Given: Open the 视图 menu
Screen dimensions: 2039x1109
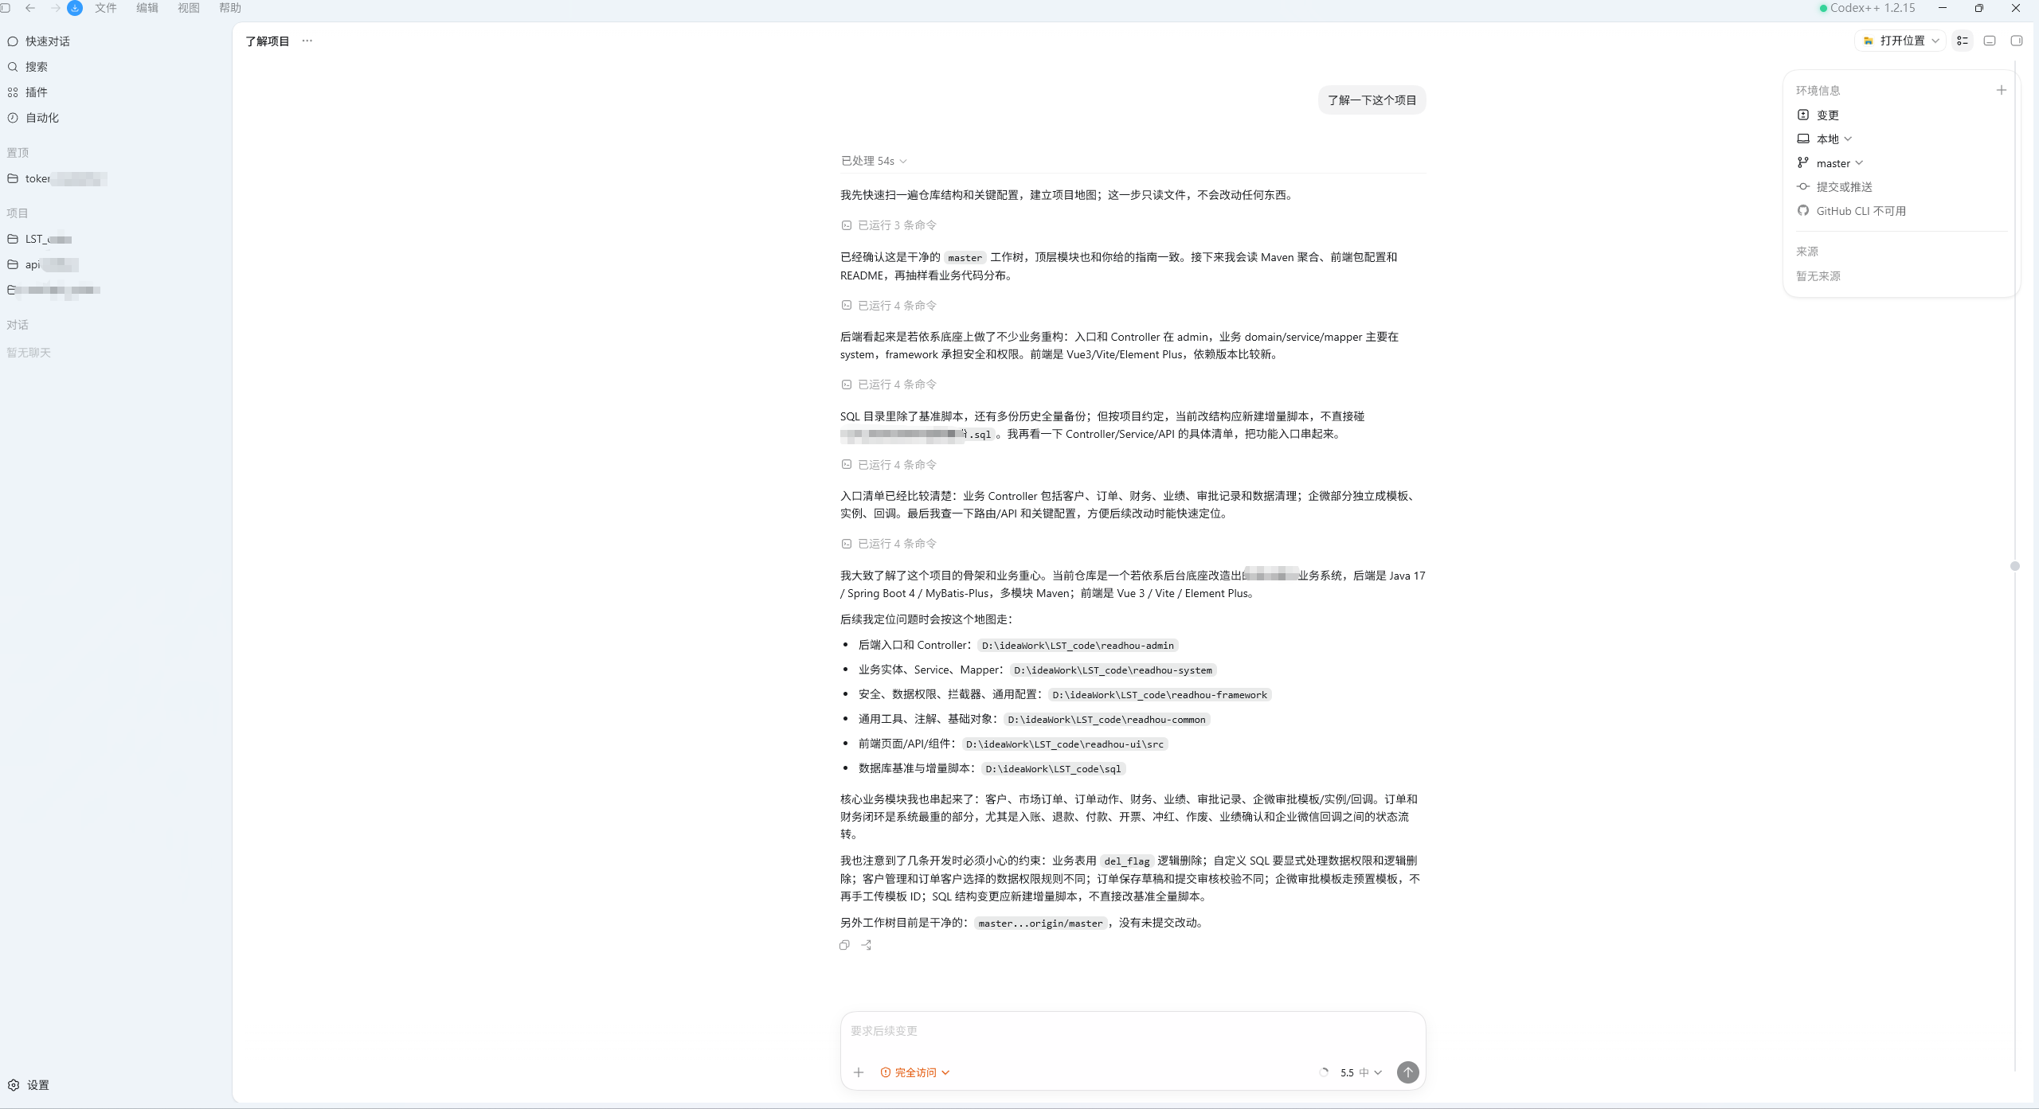Looking at the screenshot, I should point(189,8).
